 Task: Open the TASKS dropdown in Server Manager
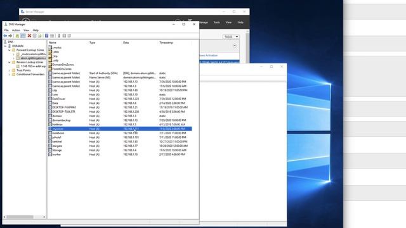coord(231,37)
